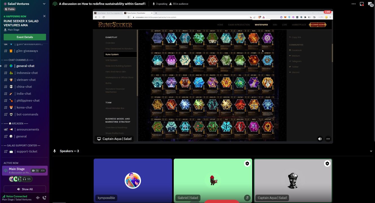Toggle the stream volume speaker
The image size is (375, 203).
tap(320, 139)
